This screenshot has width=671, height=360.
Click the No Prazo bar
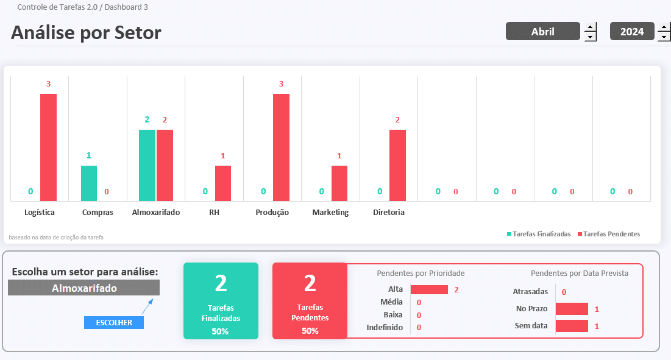[x=572, y=309]
